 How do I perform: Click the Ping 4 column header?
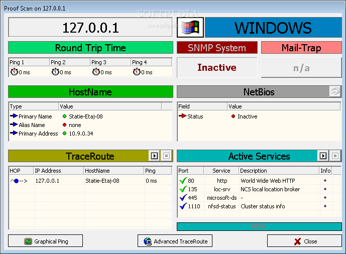(151, 62)
